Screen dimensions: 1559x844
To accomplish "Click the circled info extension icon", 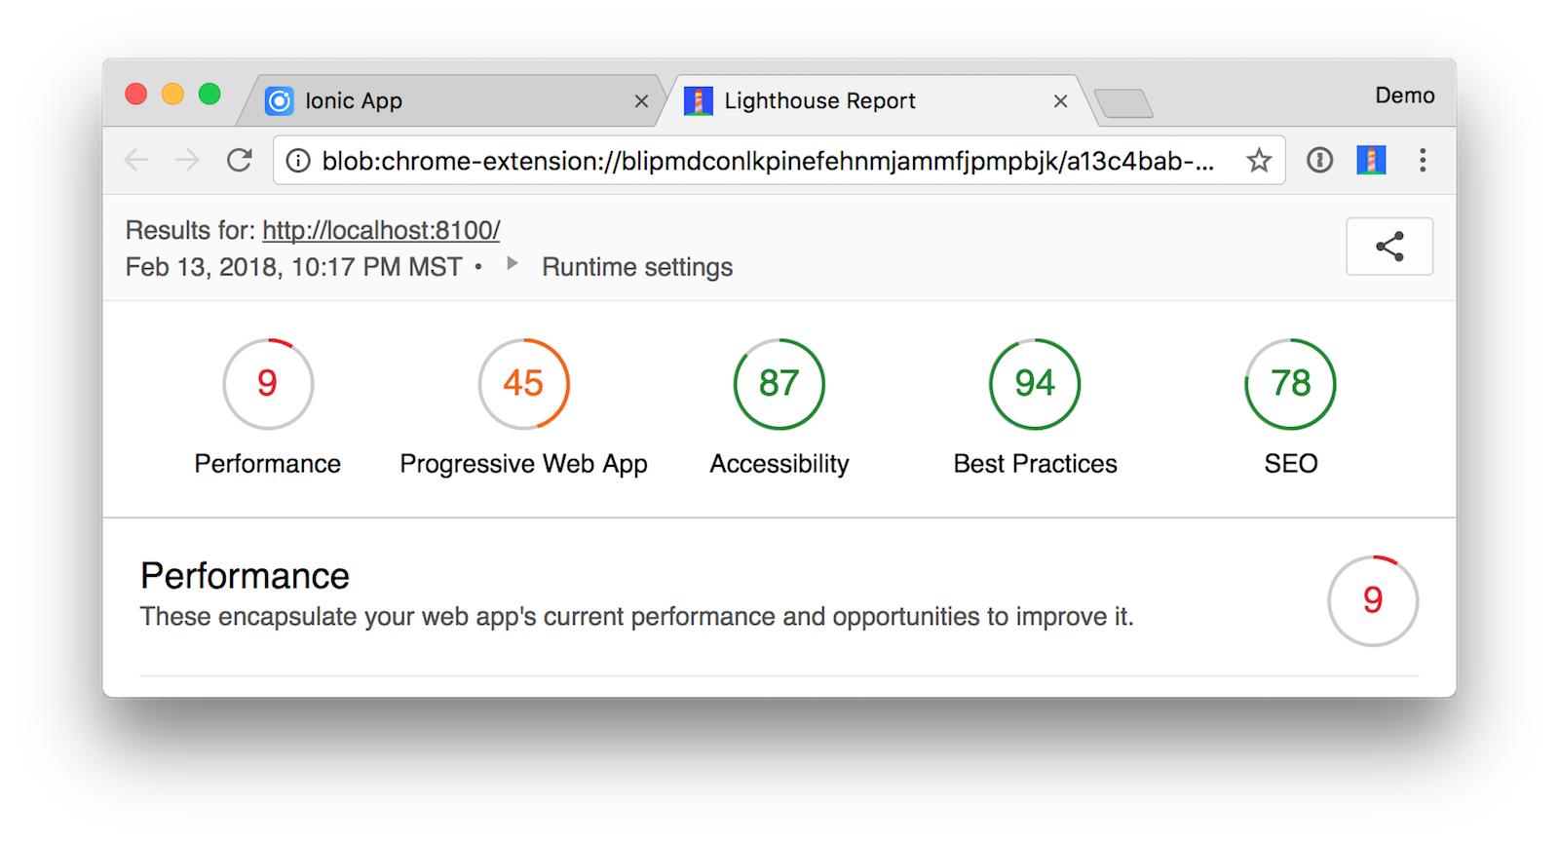I will (x=1319, y=160).
